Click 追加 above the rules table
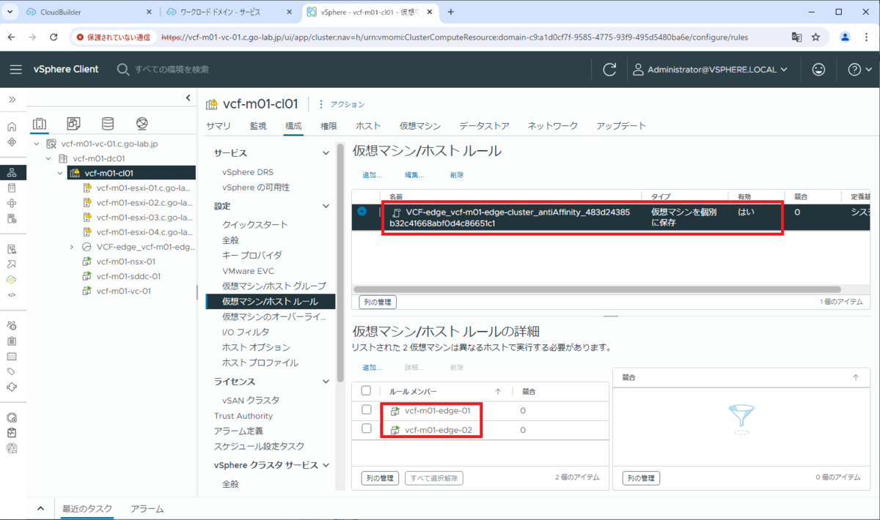Viewport: 880px width, 520px height. tap(373, 175)
